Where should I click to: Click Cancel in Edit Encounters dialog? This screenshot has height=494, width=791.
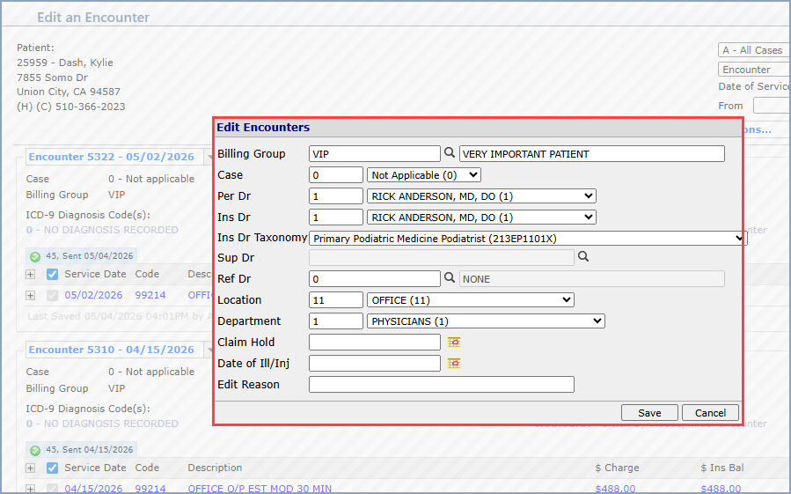coord(710,413)
